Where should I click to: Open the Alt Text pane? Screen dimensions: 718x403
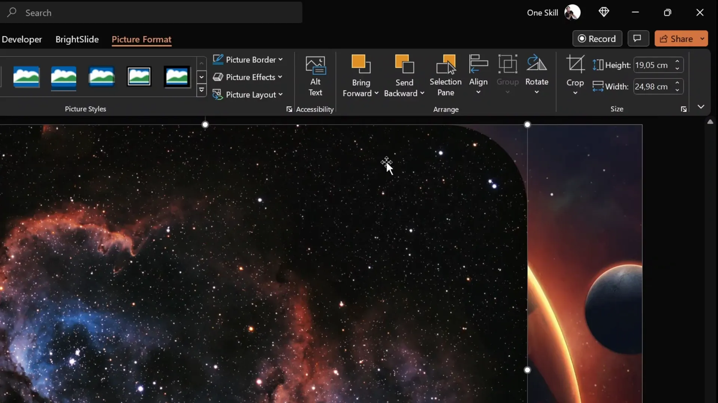tap(315, 76)
